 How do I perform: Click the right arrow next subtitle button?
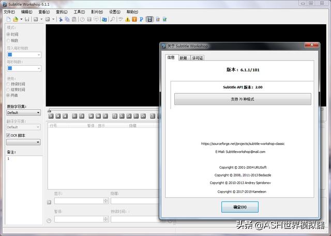click(x=82, y=116)
